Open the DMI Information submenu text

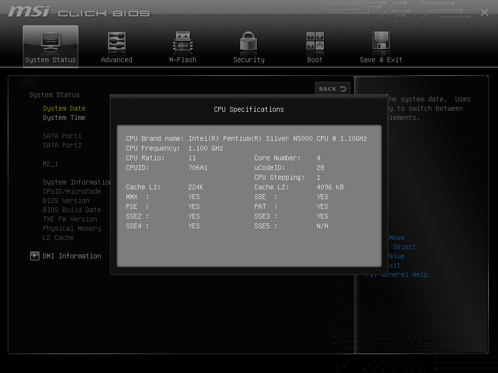tap(72, 256)
